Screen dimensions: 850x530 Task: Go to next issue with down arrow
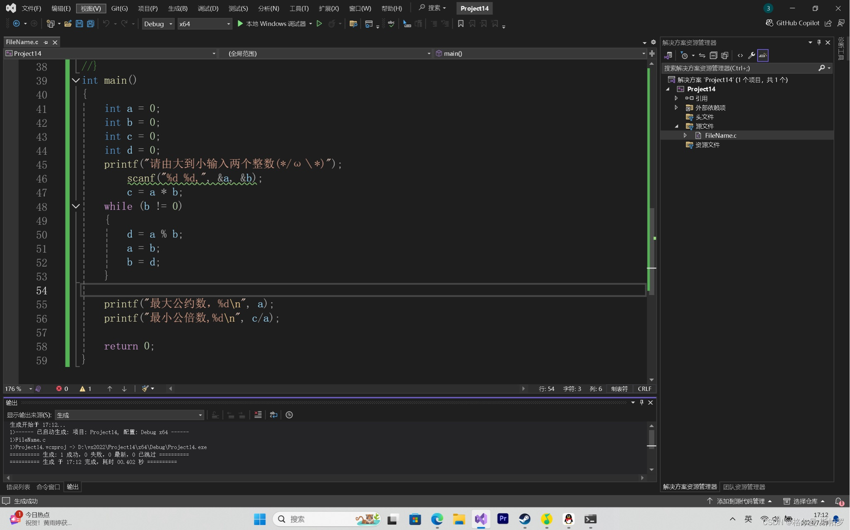point(124,388)
